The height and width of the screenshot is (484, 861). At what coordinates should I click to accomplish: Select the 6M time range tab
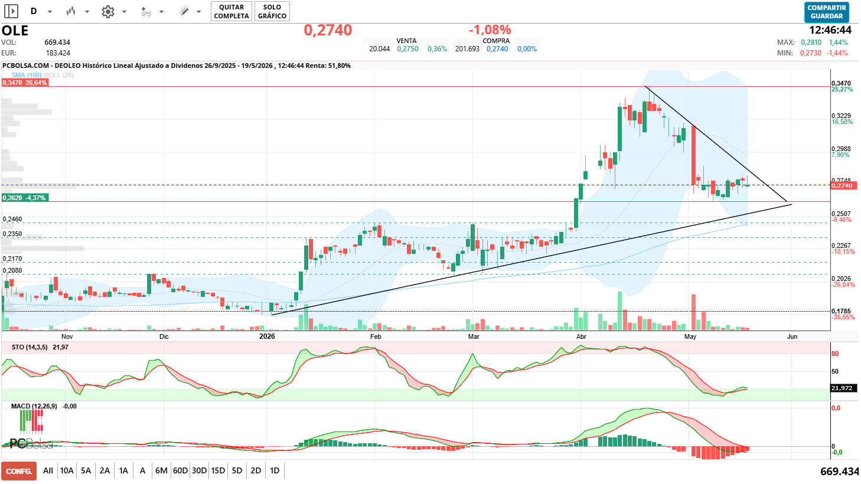click(161, 470)
